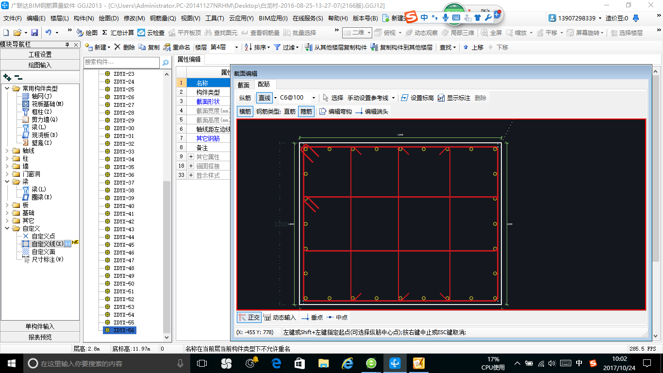Open 报表预览 navigator section
This screenshot has width=663, height=373.
tap(40, 337)
